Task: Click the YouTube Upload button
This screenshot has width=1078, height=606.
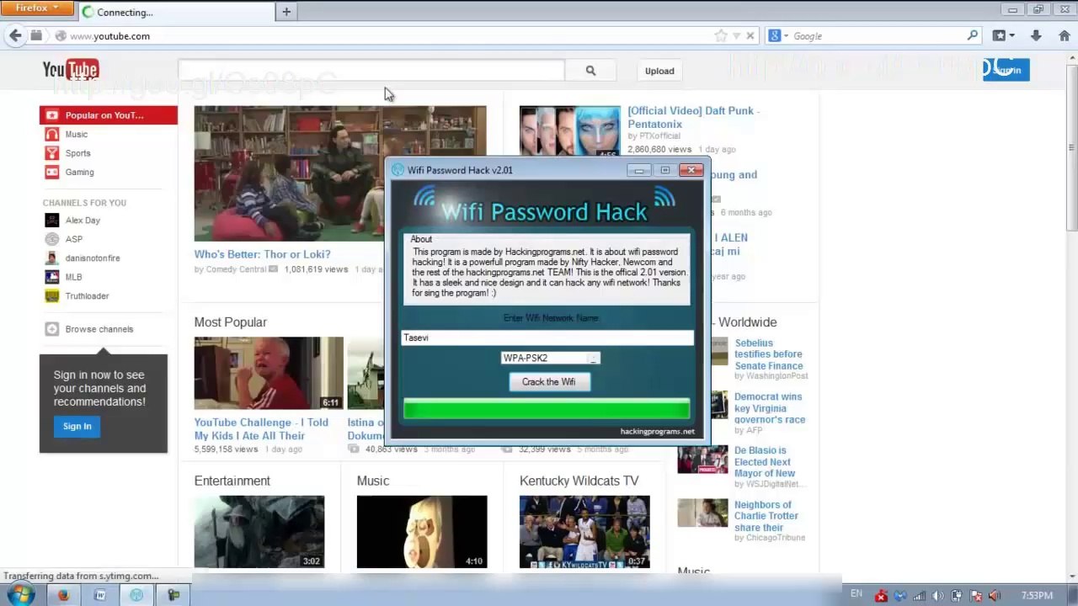Action: point(659,71)
